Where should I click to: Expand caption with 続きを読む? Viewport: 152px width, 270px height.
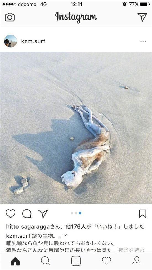(131, 250)
